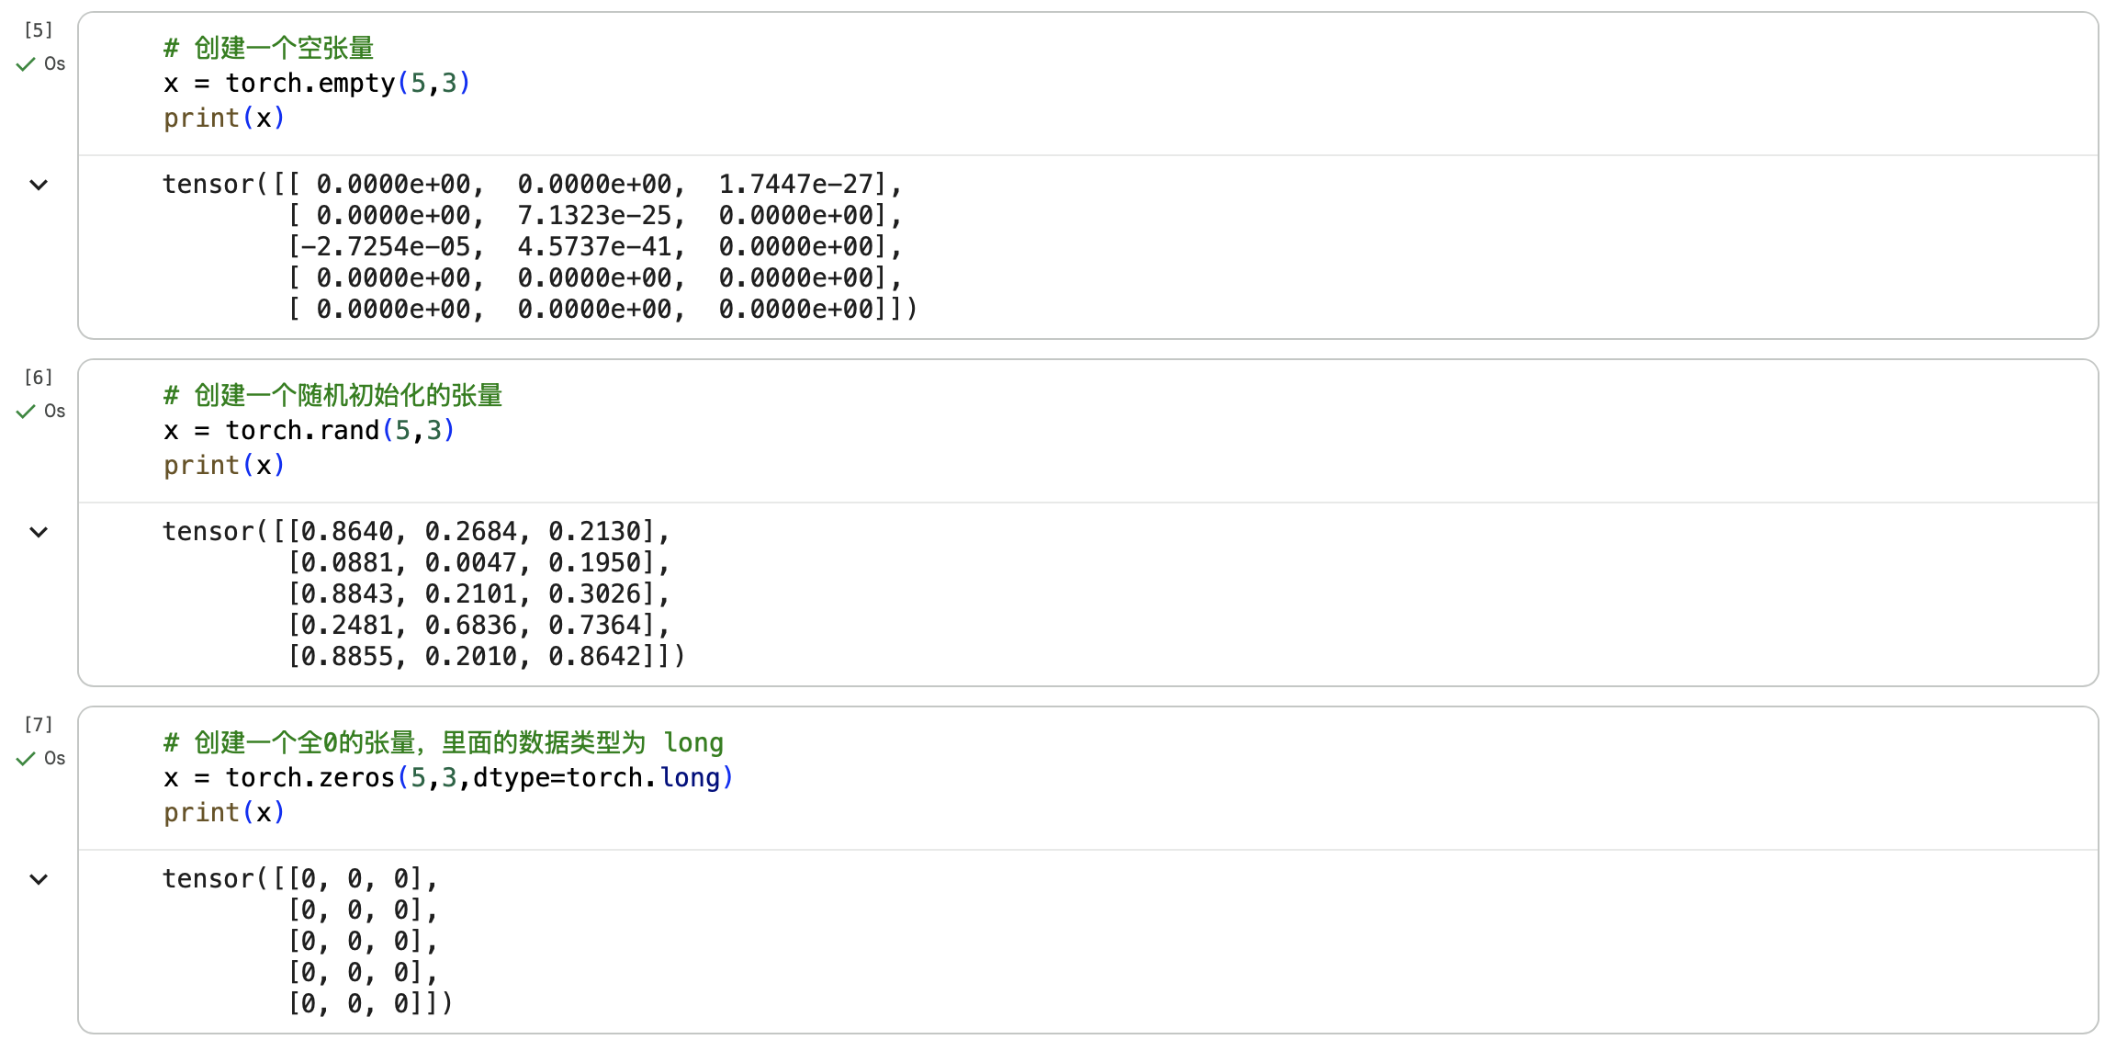Click the comment 创建一个空张量
The image size is (2105, 1051).
[268, 48]
